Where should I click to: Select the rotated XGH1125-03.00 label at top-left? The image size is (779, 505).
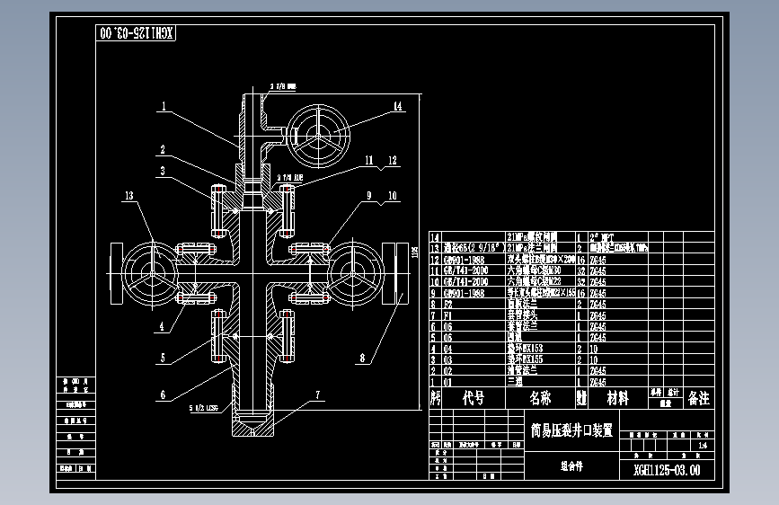[x=136, y=33]
